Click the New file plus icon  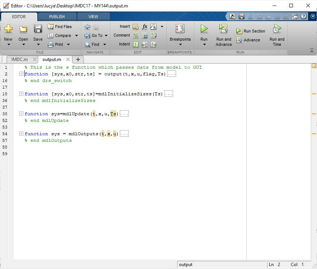pos(8,29)
